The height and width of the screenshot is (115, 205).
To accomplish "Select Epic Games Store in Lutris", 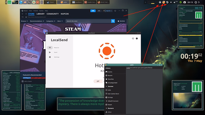I will 115,94.
